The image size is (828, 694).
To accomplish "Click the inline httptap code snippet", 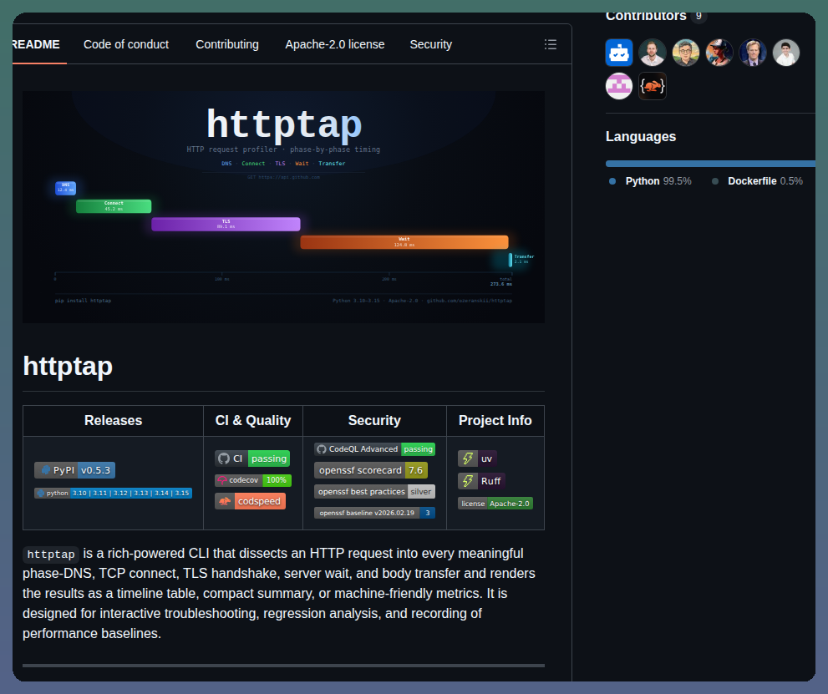I will 51,555.
